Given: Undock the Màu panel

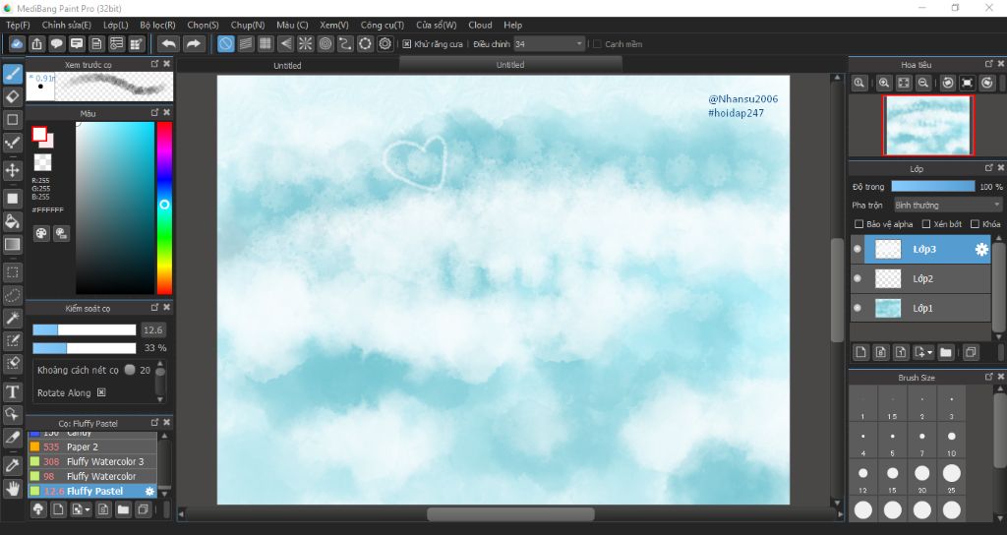Looking at the screenshot, I should [154, 112].
